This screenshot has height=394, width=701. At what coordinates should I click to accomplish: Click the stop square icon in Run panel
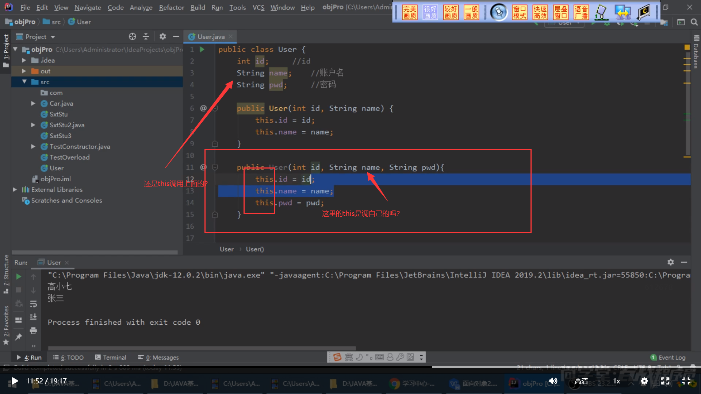point(19,290)
